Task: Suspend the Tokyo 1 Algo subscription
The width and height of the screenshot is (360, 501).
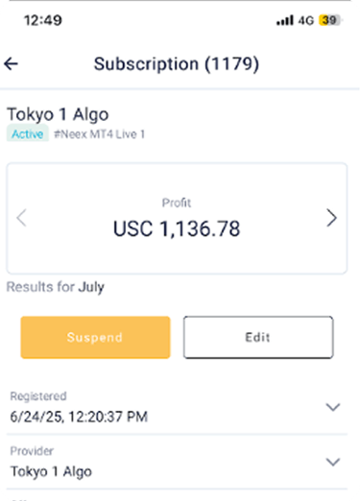Action: (x=95, y=337)
